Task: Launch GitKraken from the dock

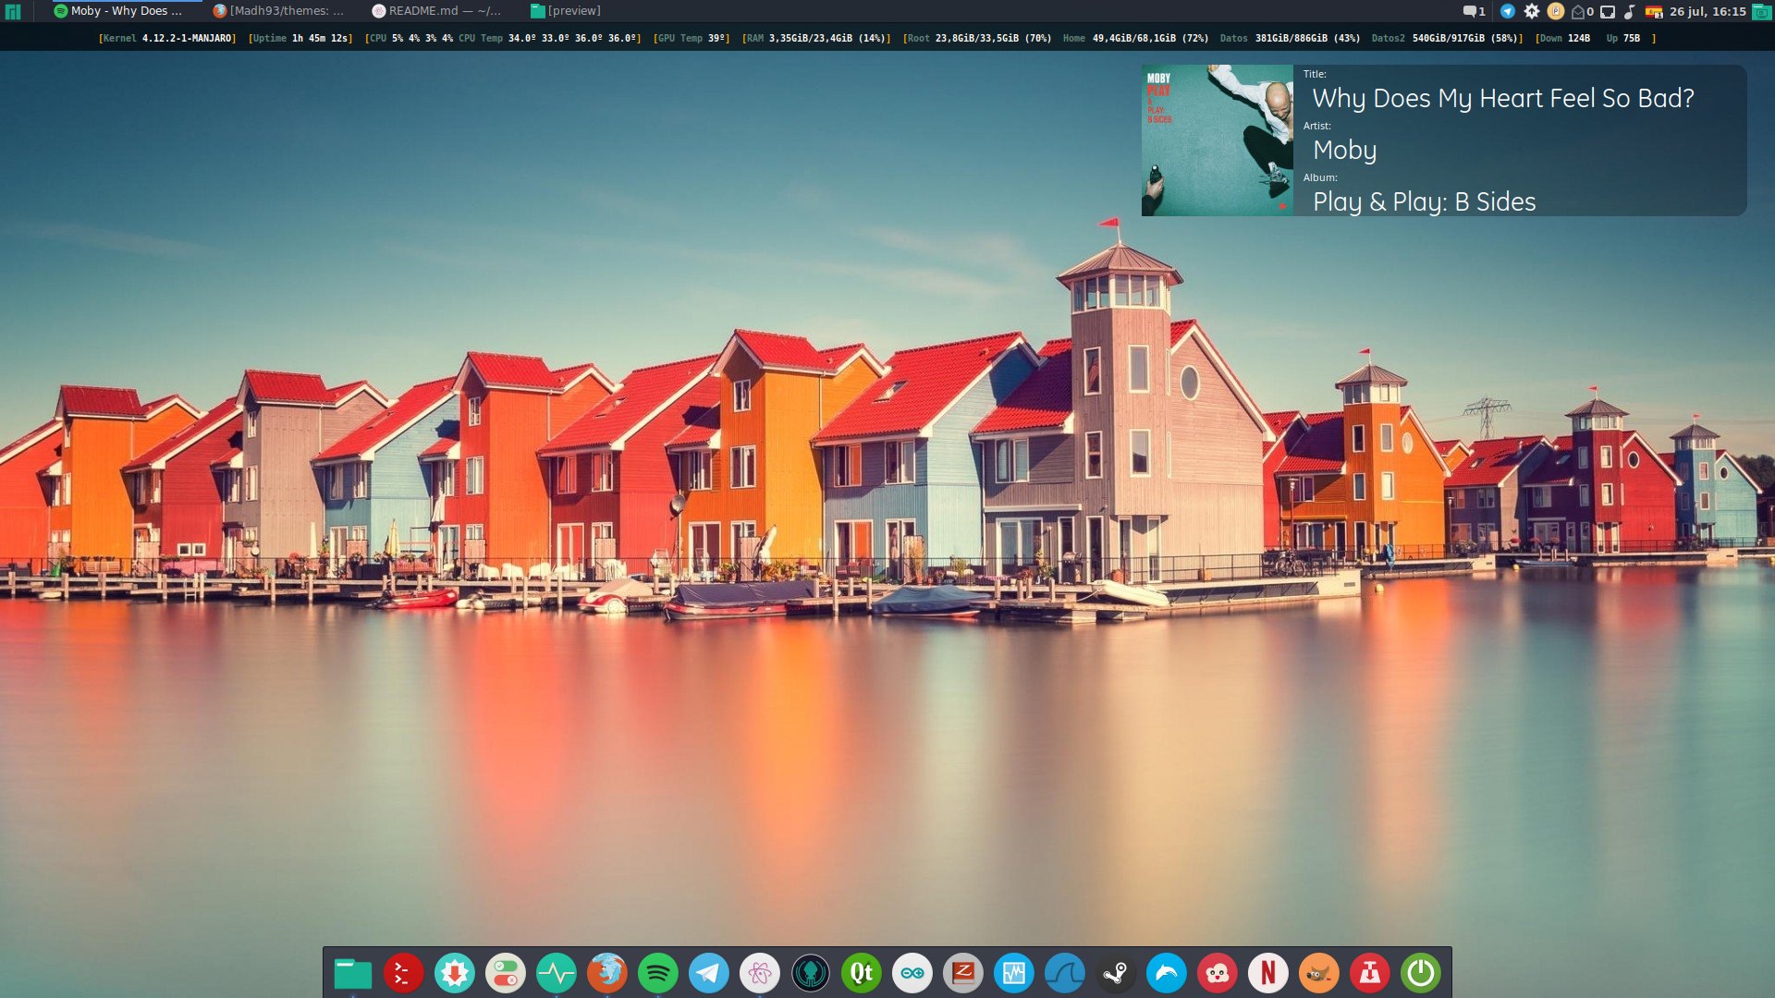Action: [810, 973]
